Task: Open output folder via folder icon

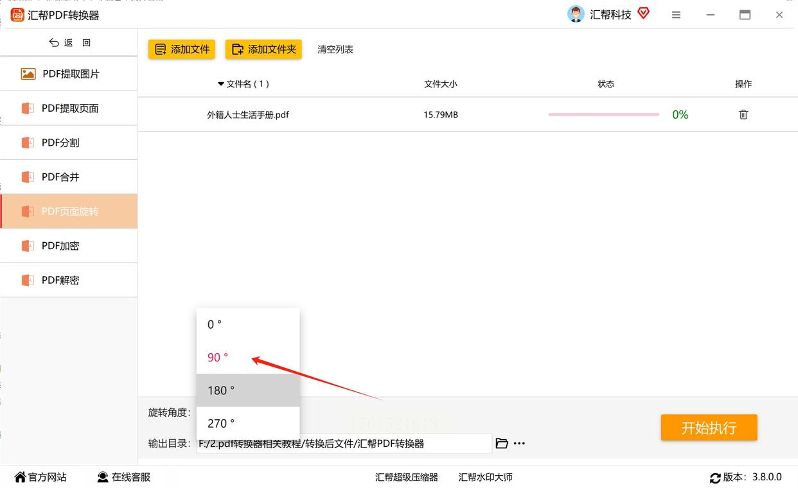Action: tap(502, 443)
